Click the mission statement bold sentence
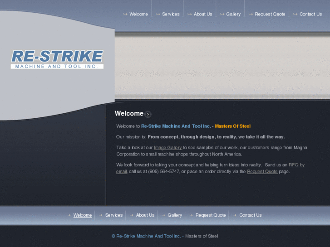 coord(216,137)
